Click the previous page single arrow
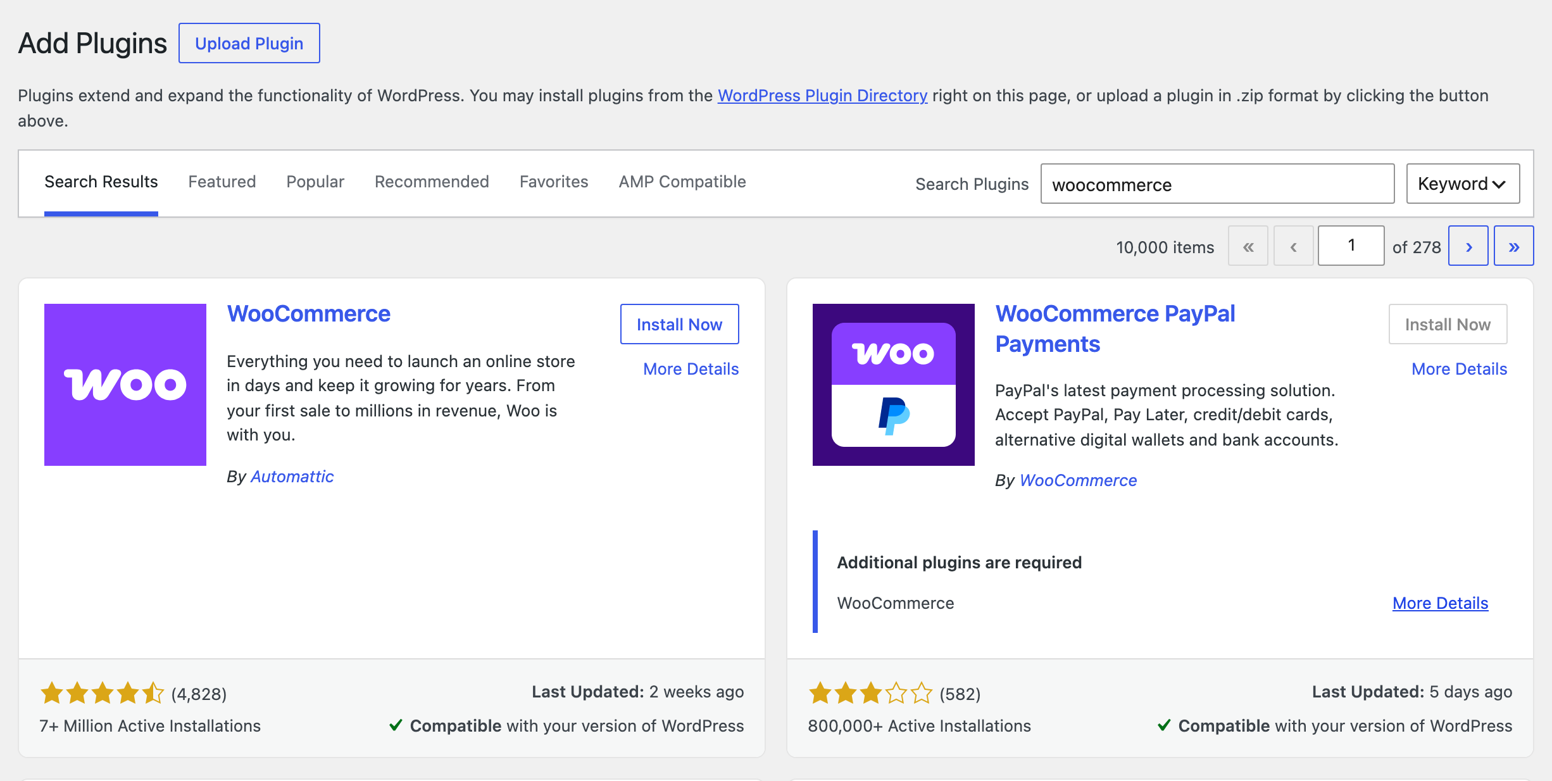 [1294, 246]
